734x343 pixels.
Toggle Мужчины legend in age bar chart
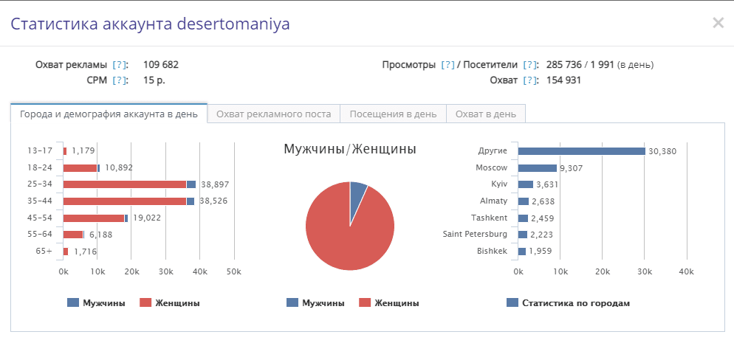click(x=97, y=303)
